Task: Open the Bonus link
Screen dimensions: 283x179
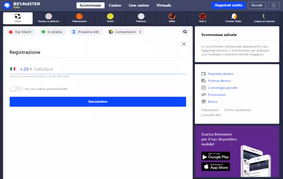Action: [213, 101]
